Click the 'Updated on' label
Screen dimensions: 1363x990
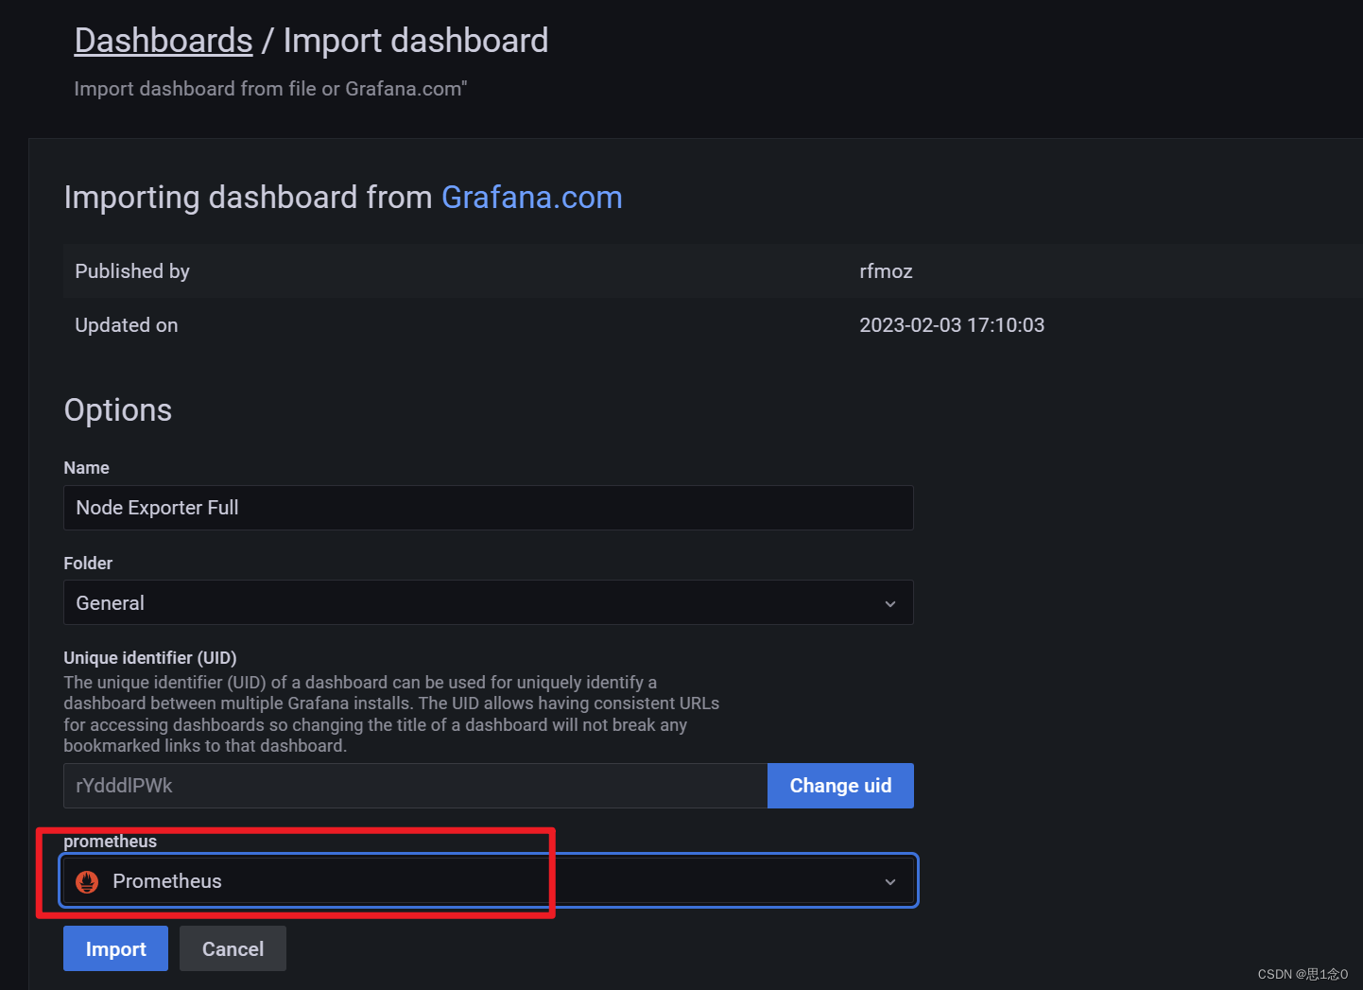(x=127, y=325)
